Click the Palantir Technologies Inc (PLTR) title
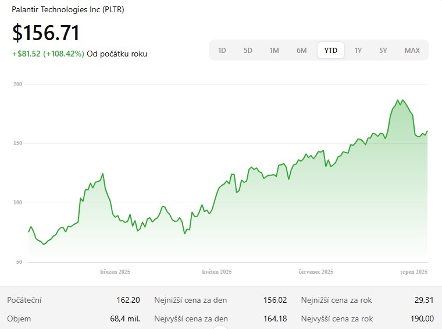Image resolution: width=442 pixels, height=329 pixels. coord(68,9)
